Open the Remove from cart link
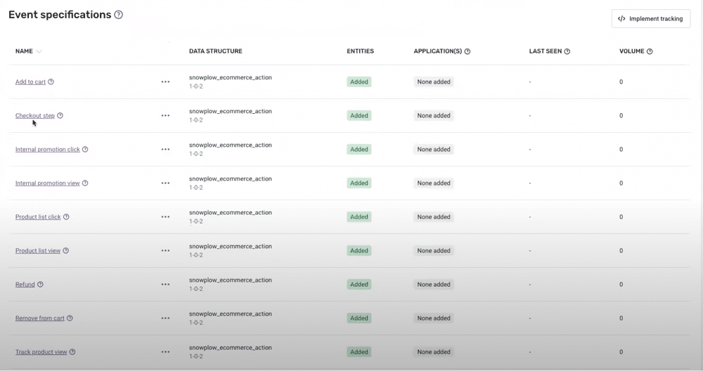The width and height of the screenshot is (703, 371). click(x=40, y=318)
